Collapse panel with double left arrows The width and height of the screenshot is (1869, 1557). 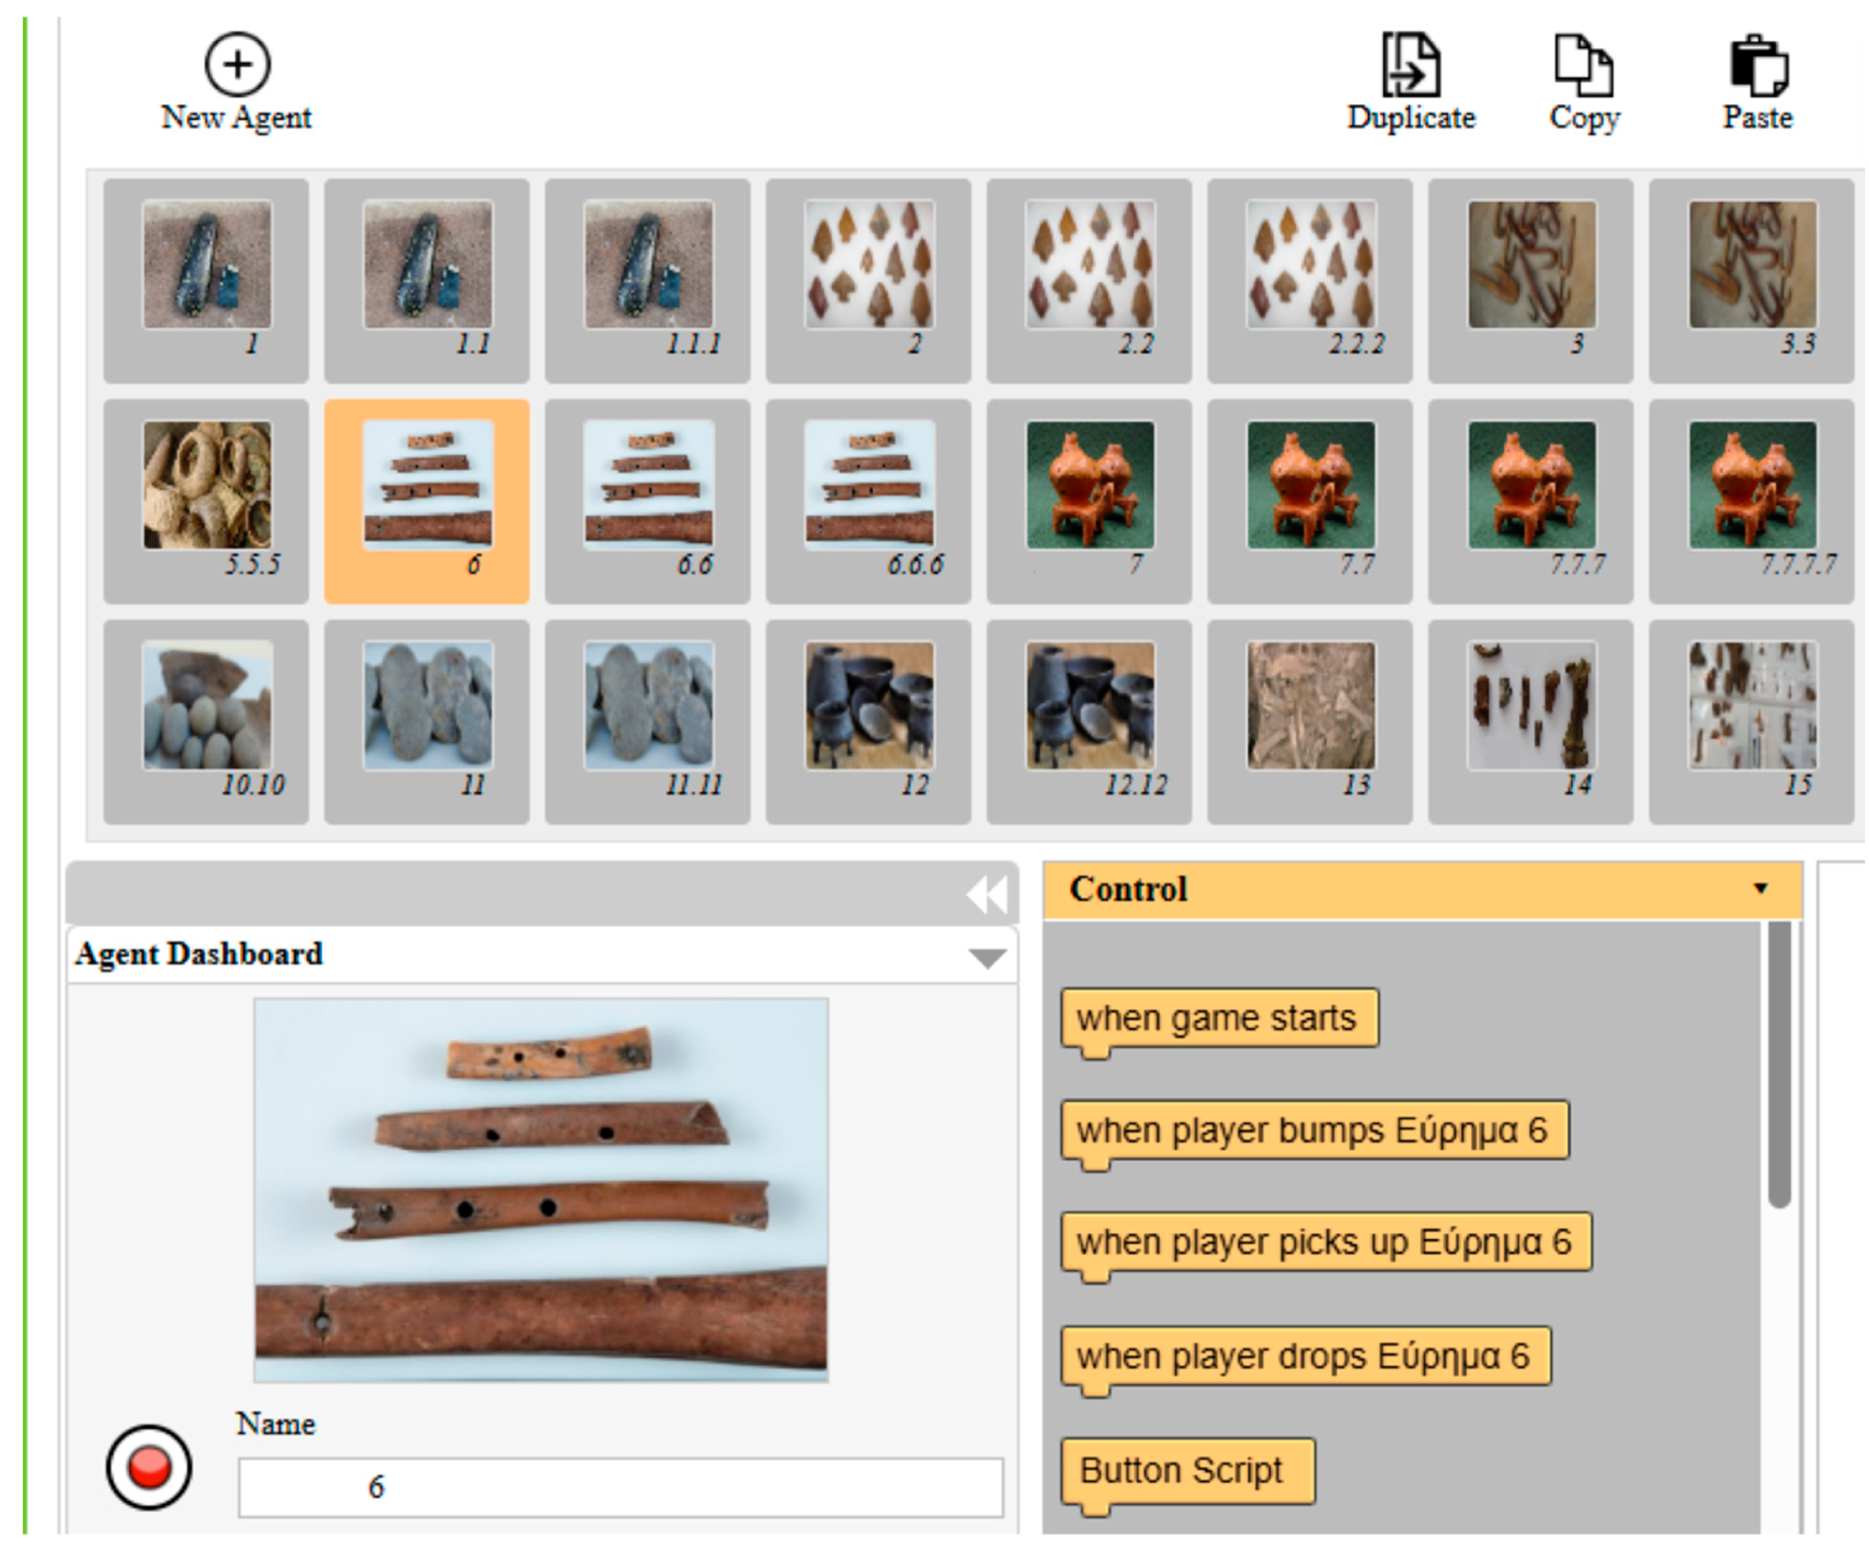pyautogui.click(x=987, y=894)
